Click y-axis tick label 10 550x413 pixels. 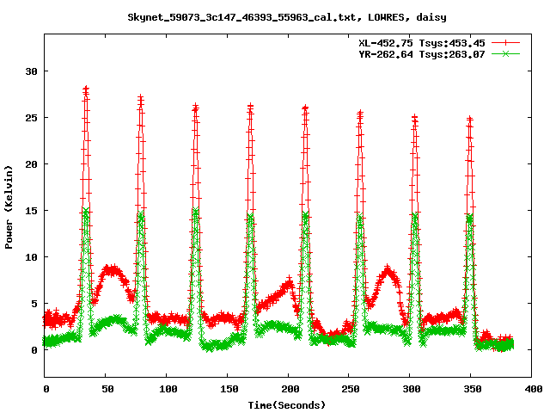click(31, 257)
